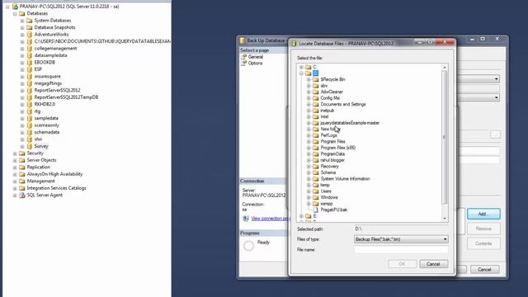
Task: Select the insuresquare database
Action: tap(48, 77)
